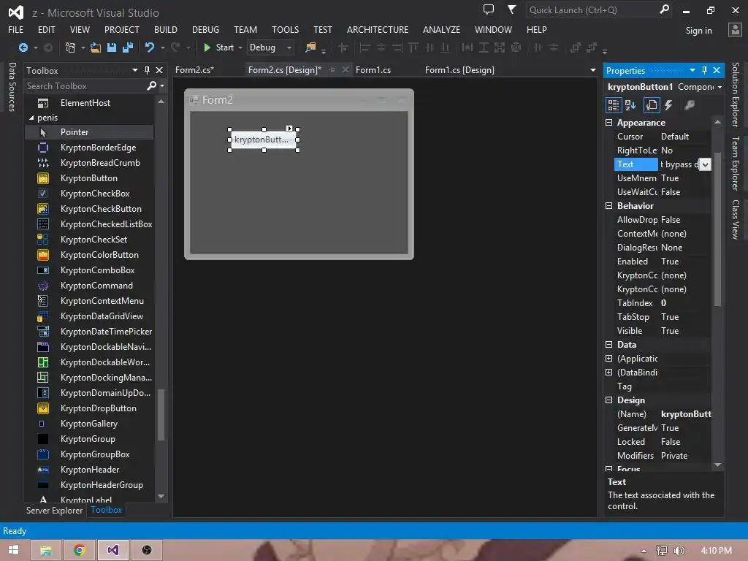Screen dimensions: 748x561
Task: Switch to the Server Explorer tab
Action: [x=54, y=511]
